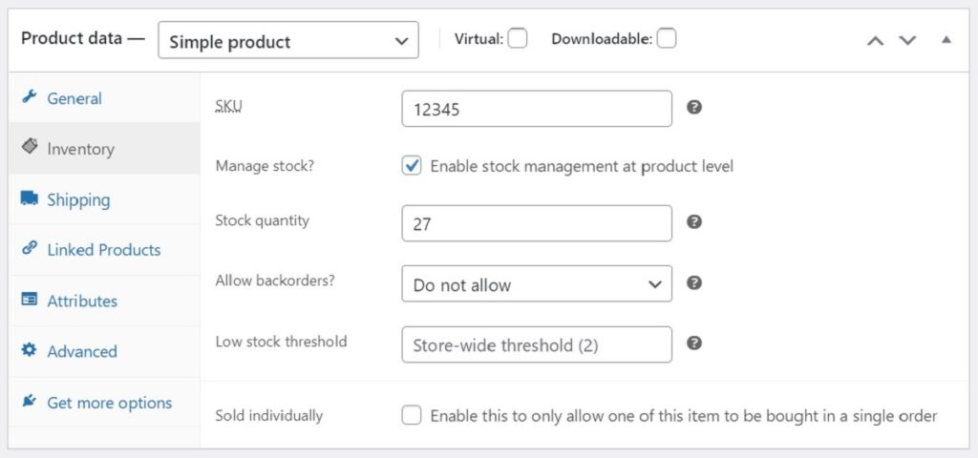Click the Linked Products chain icon
This screenshot has width=978, height=458.
click(x=30, y=249)
